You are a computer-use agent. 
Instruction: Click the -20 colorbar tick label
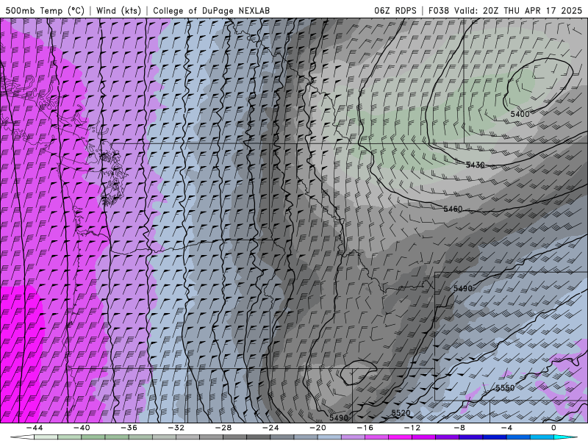coord(318,428)
